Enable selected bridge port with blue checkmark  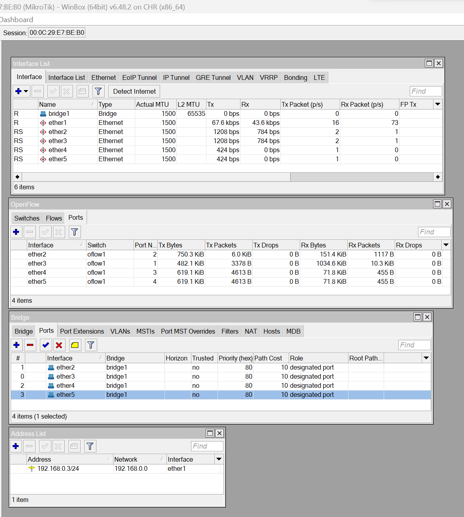tap(46, 345)
